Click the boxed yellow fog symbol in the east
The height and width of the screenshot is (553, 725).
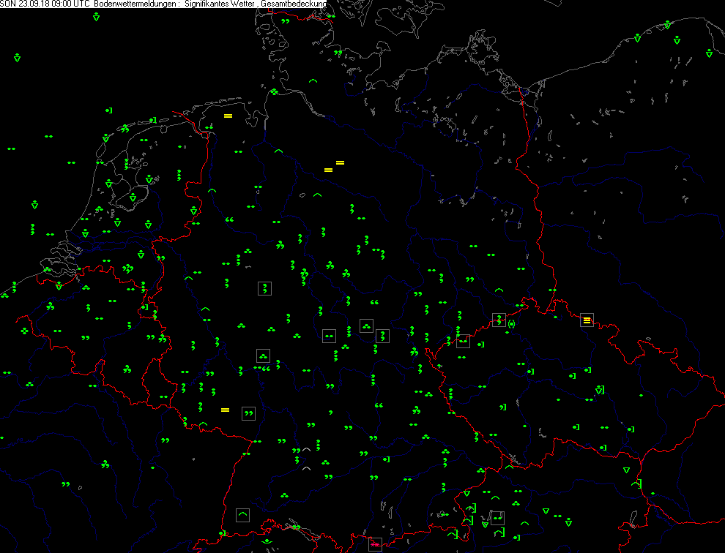click(587, 320)
